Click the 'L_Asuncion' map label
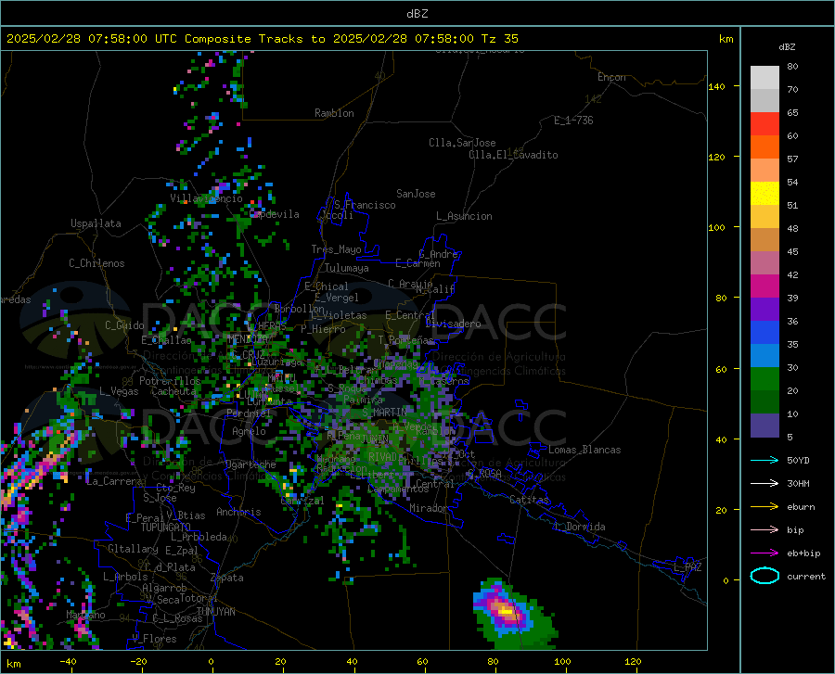Image resolution: width=835 pixels, height=674 pixels. click(x=464, y=216)
